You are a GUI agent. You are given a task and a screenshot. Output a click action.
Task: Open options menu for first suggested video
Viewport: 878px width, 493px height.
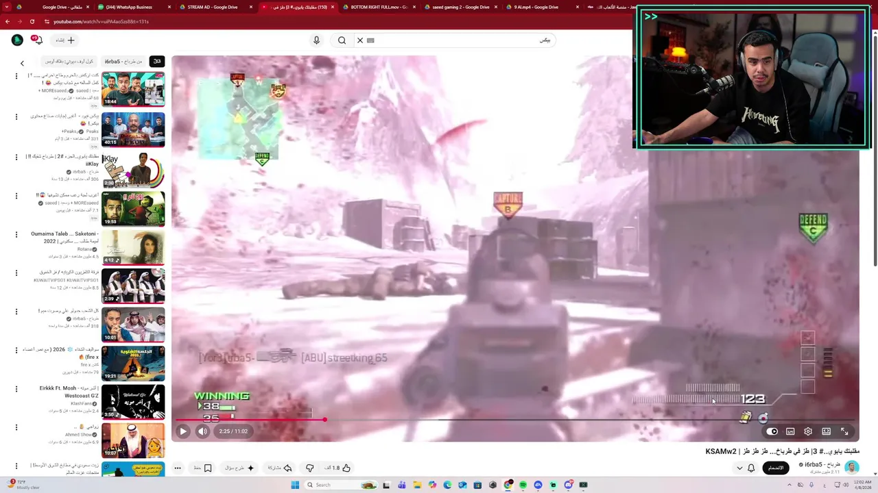click(x=16, y=77)
